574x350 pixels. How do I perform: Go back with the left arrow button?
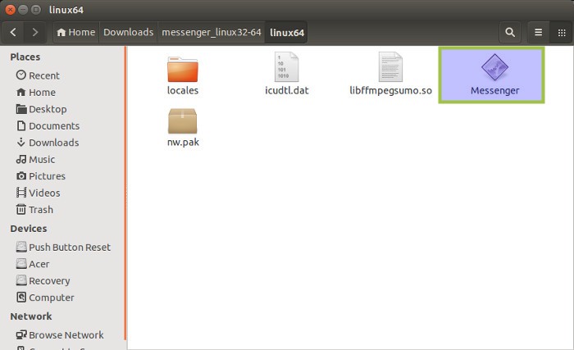pos(13,32)
